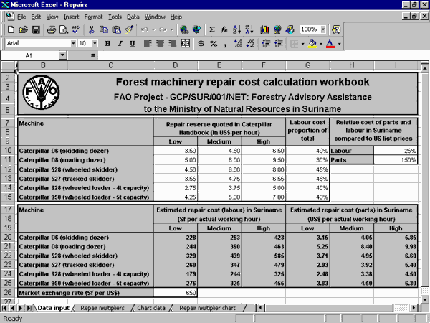The width and height of the screenshot is (430, 323).
Task: Launch the Chart Wizard icon
Action: coord(265,29)
